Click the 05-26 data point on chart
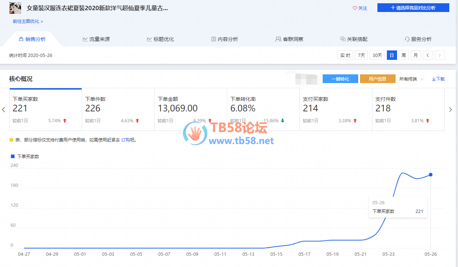Image resolution: width=458 pixels, height=267 pixels. click(430, 174)
